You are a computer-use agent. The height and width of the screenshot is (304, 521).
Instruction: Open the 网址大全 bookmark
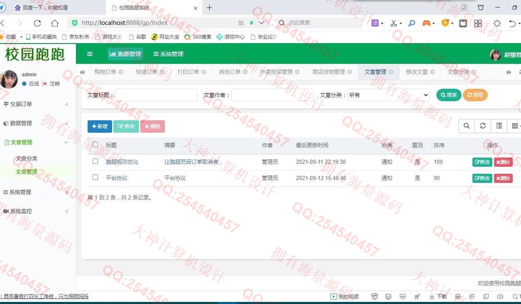click(x=166, y=37)
